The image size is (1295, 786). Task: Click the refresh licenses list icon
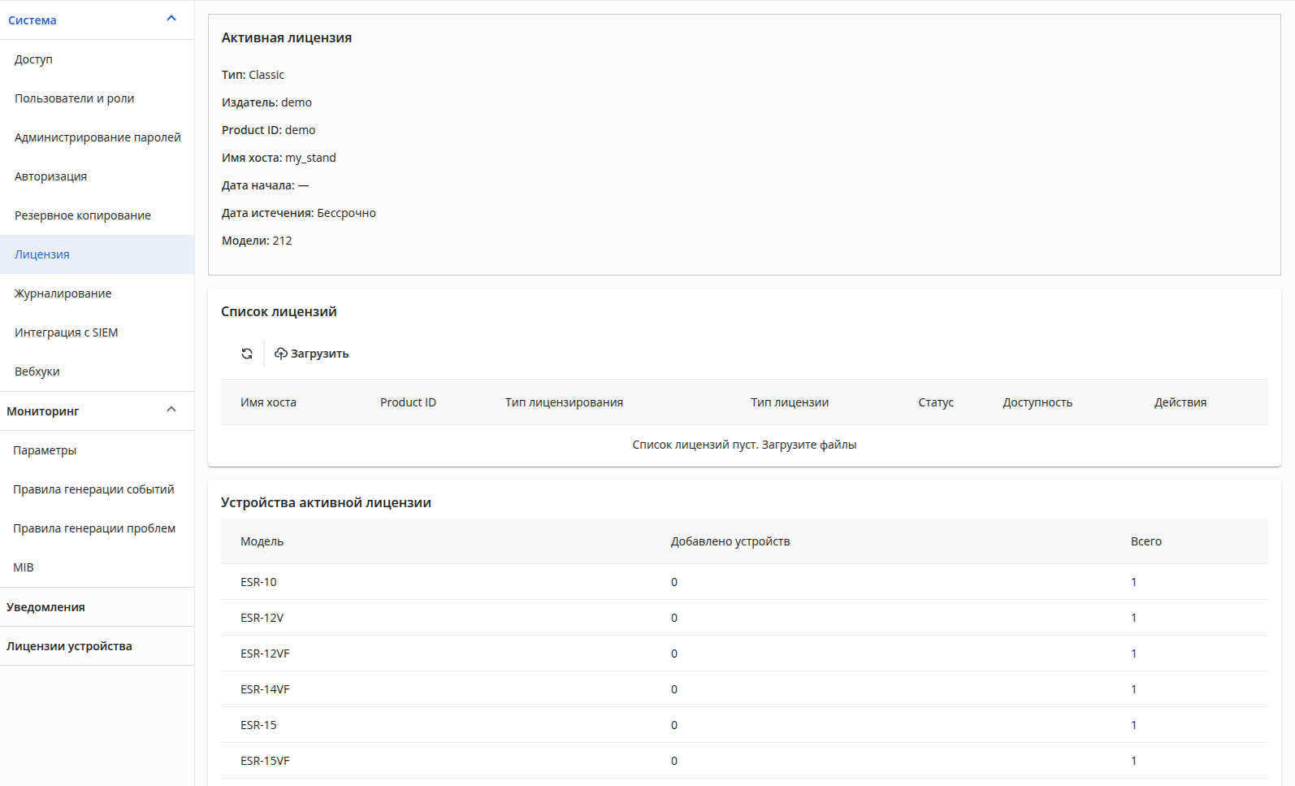click(x=247, y=354)
